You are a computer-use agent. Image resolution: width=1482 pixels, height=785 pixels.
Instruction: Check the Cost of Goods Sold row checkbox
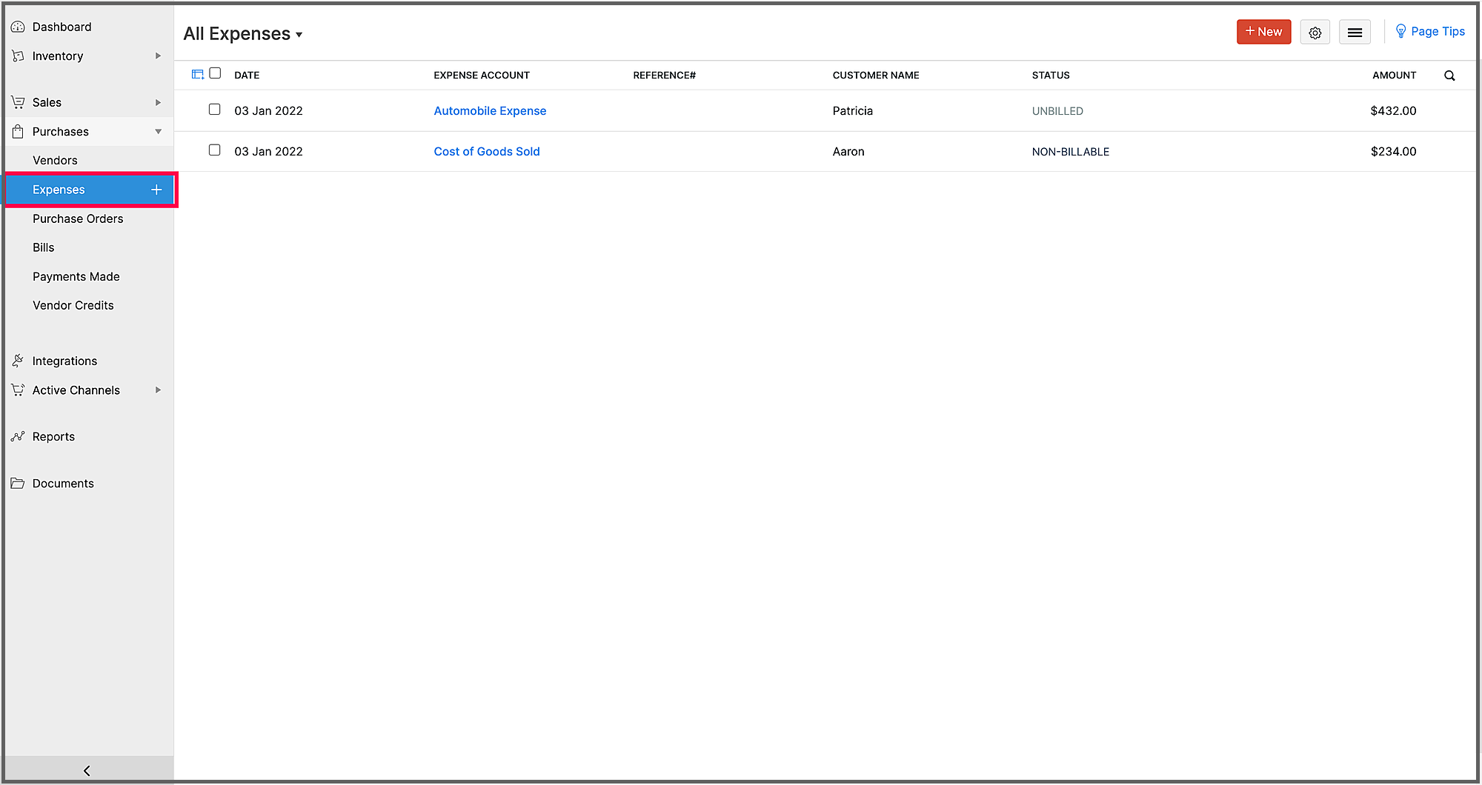pyautogui.click(x=215, y=150)
